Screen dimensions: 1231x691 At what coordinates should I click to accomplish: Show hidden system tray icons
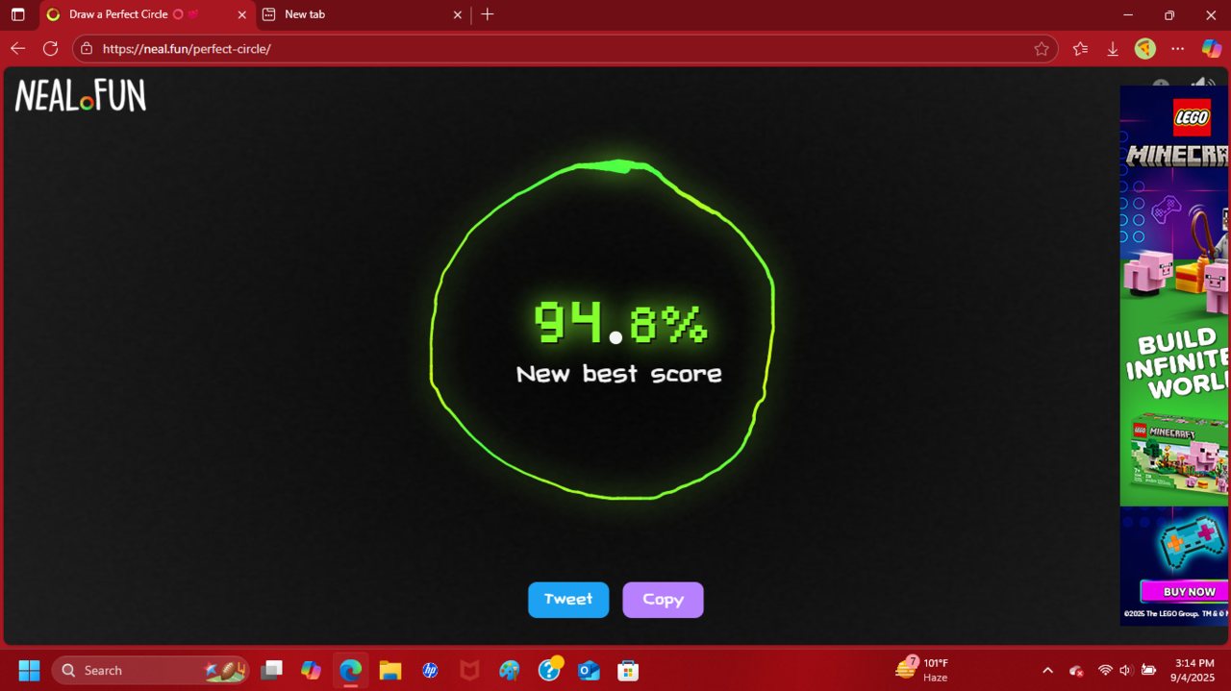click(1047, 670)
